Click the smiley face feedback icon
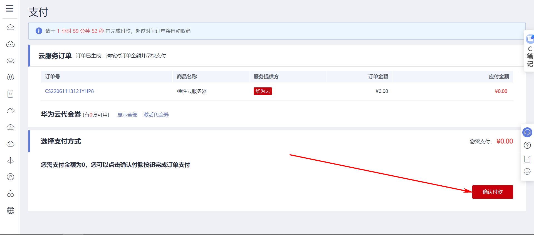This screenshot has width=534, height=235. click(x=527, y=171)
